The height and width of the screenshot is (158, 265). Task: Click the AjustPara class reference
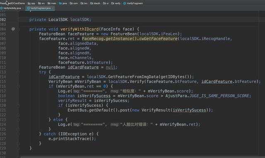coord(176,96)
